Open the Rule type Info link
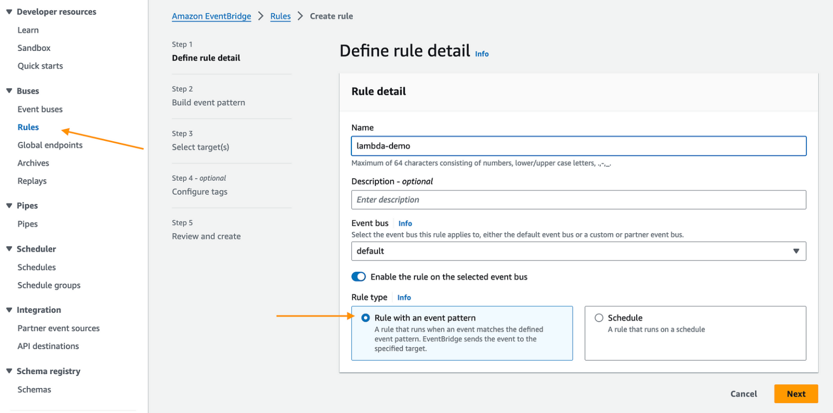The image size is (833, 413). 404,297
